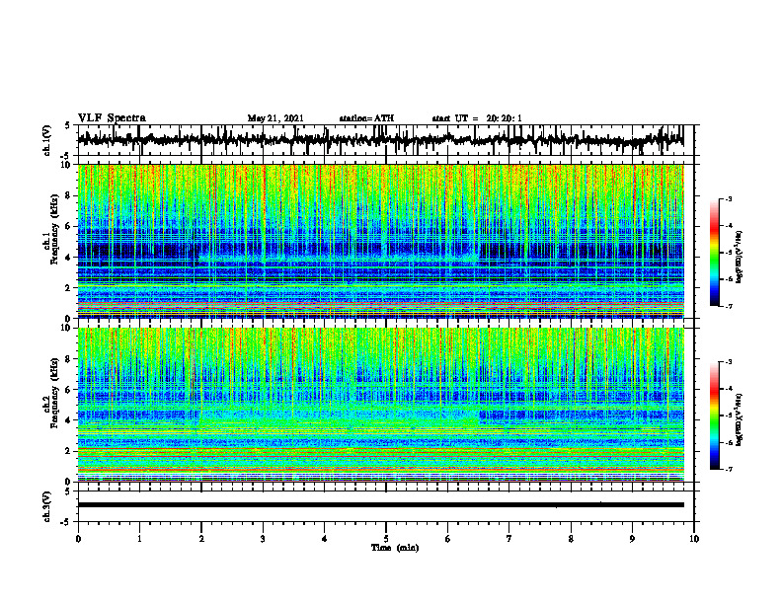Click the ch.1 spectrogram panel

point(380,241)
